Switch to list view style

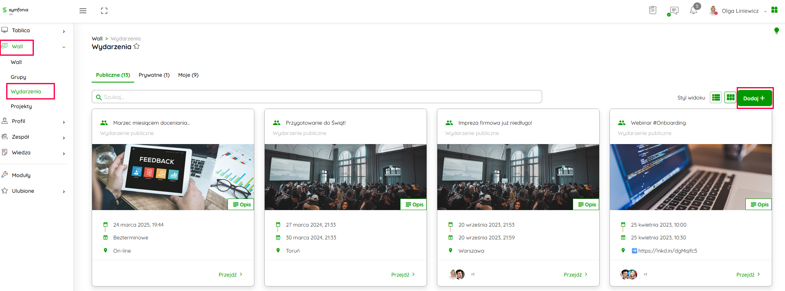pos(716,97)
